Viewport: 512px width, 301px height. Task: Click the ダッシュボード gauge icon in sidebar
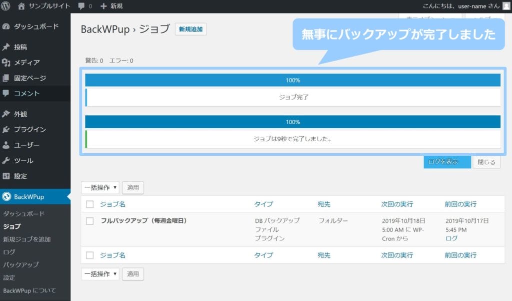(x=6, y=27)
